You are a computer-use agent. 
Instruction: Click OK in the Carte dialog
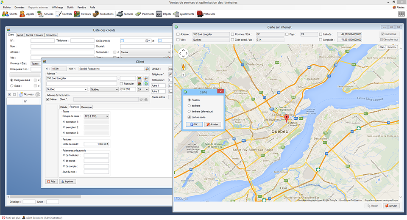pos(194,124)
